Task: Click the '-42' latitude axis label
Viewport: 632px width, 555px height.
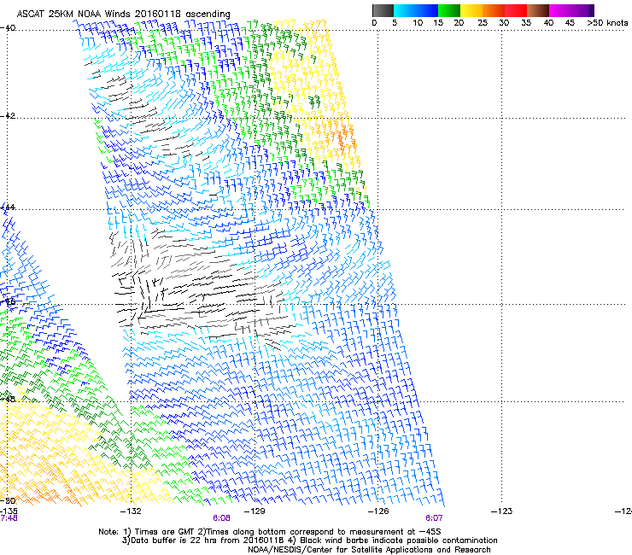Action: [8, 115]
